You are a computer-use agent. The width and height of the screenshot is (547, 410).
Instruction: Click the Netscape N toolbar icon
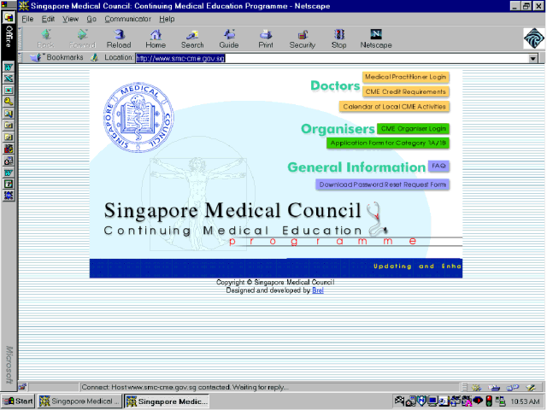[376, 38]
